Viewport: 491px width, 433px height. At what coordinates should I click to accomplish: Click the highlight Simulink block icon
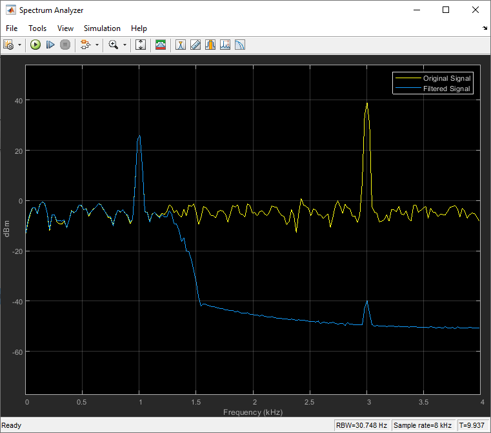tap(85, 45)
